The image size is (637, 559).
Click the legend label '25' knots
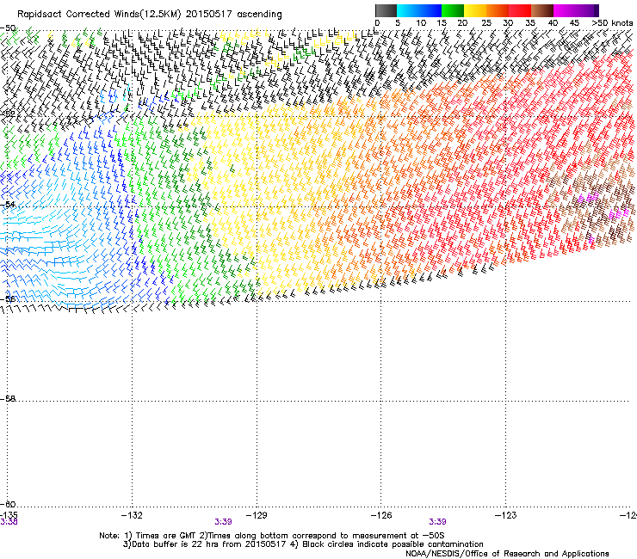coord(485,23)
